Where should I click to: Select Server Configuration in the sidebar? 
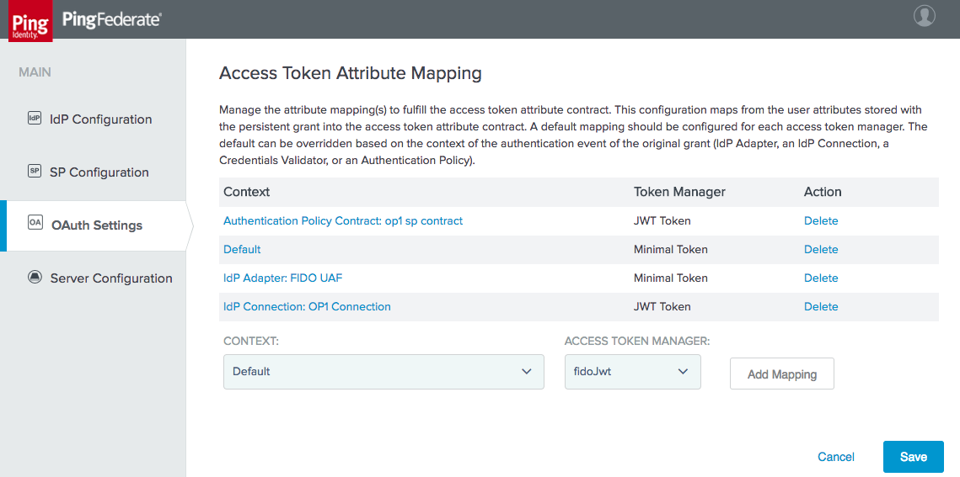tap(111, 278)
